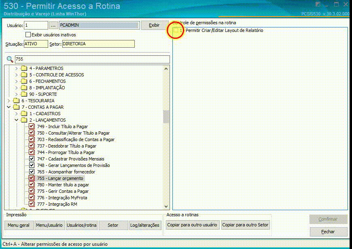Uncheck routine 750 Consultar/Alterar Título a Pagar

(x=32, y=133)
